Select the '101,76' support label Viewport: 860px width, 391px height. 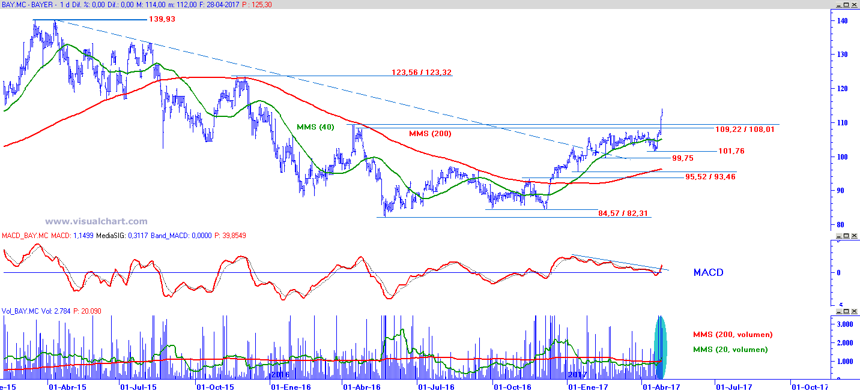pyautogui.click(x=733, y=151)
